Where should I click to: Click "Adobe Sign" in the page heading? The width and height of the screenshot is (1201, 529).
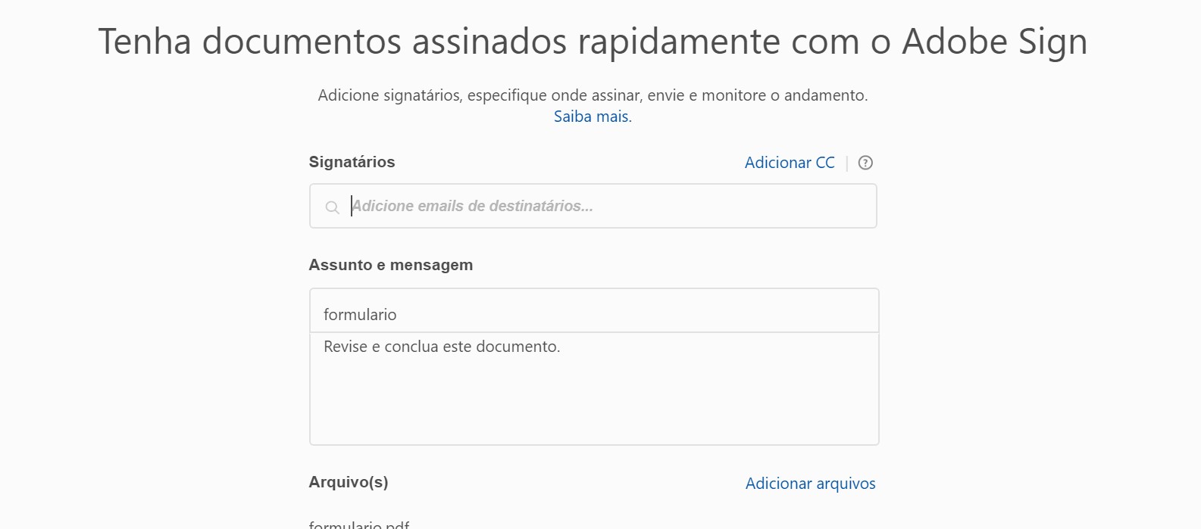point(994,41)
